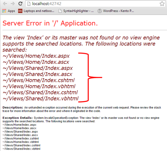This screenshot has height=151, width=167.
Task: Click small '~/Views/Home/Index.vbhtml' in exception details
Action: (x=21, y=142)
